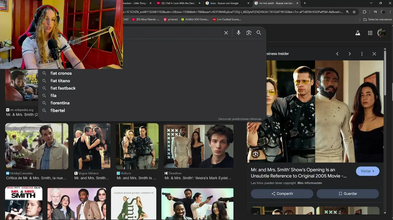This screenshot has height=220, width=393.
Task: Click the Compartir button
Action: (282, 194)
